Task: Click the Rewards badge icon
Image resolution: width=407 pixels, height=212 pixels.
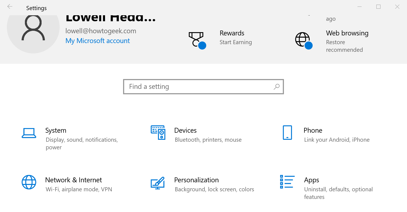Action: coord(196,40)
